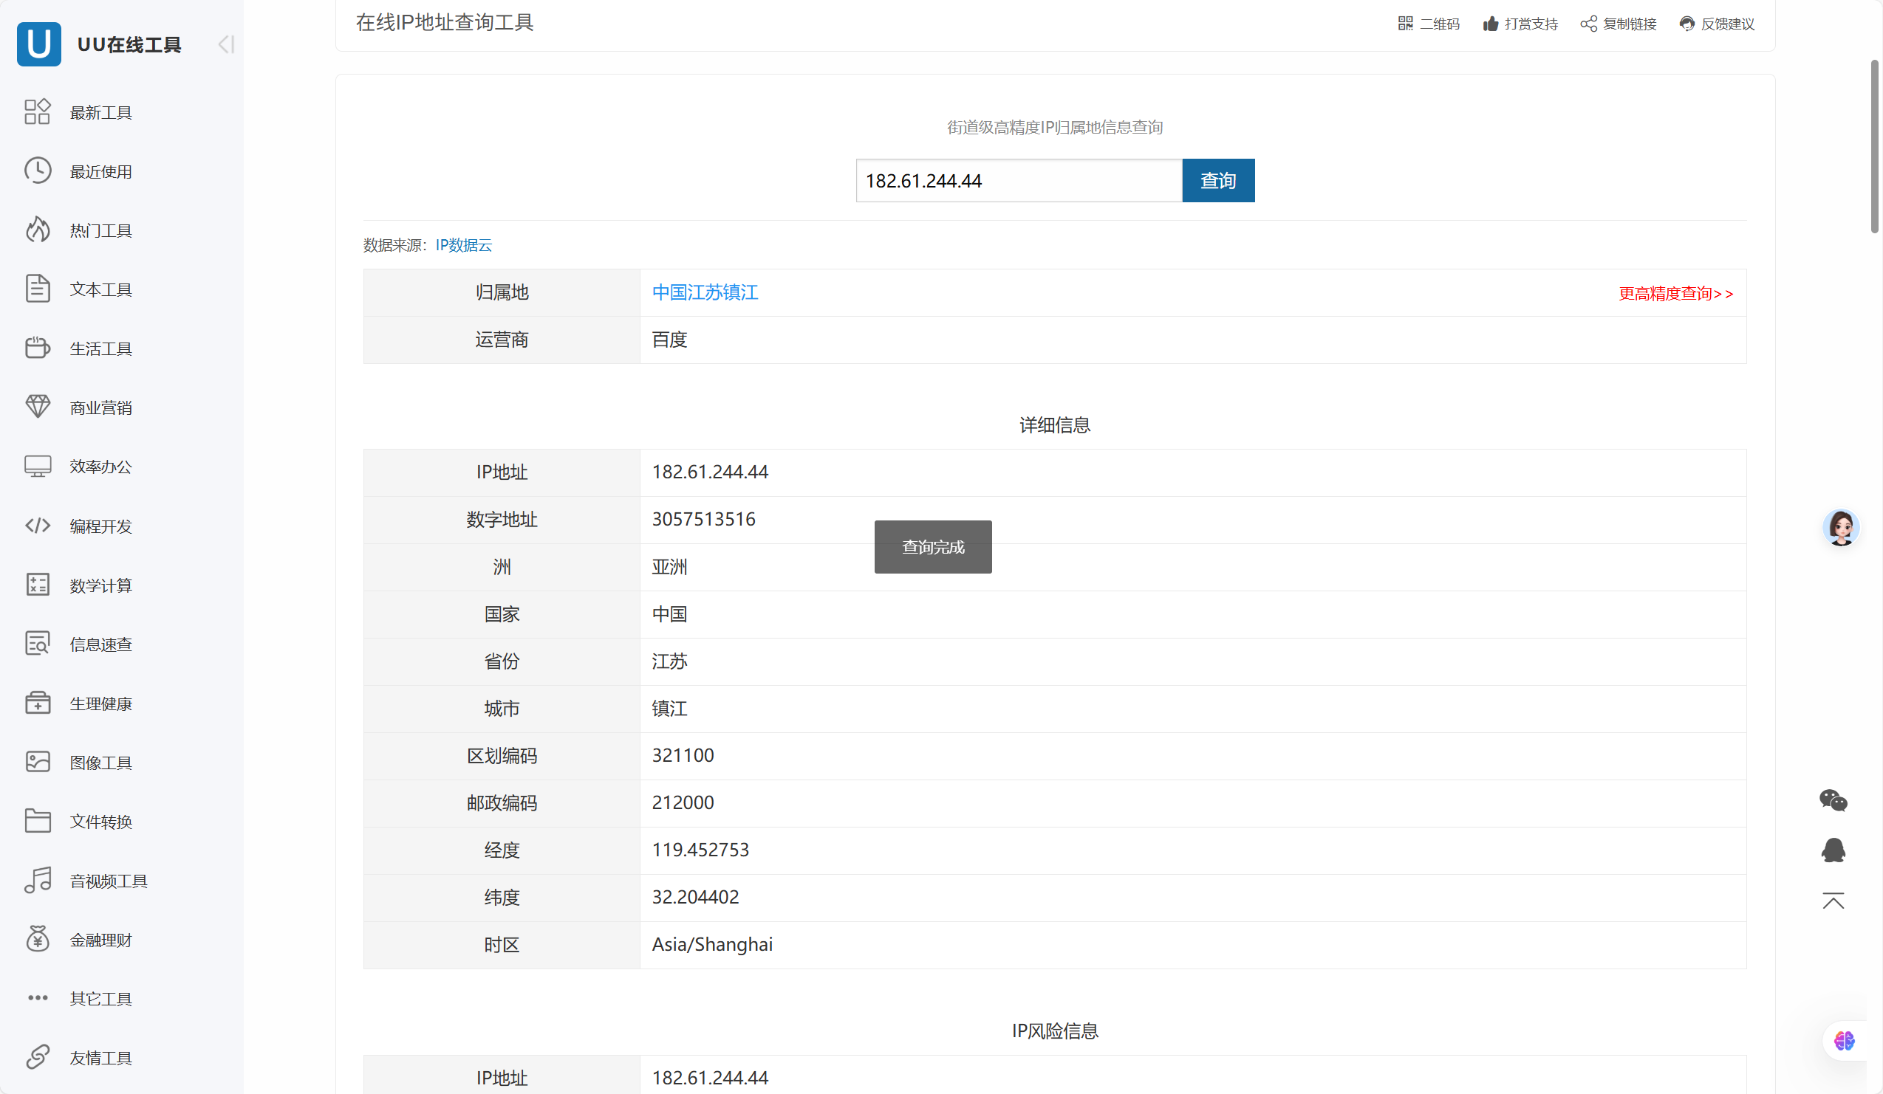
Task: Open the red 更高精度查询 link
Action: (x=1676, y=293)
